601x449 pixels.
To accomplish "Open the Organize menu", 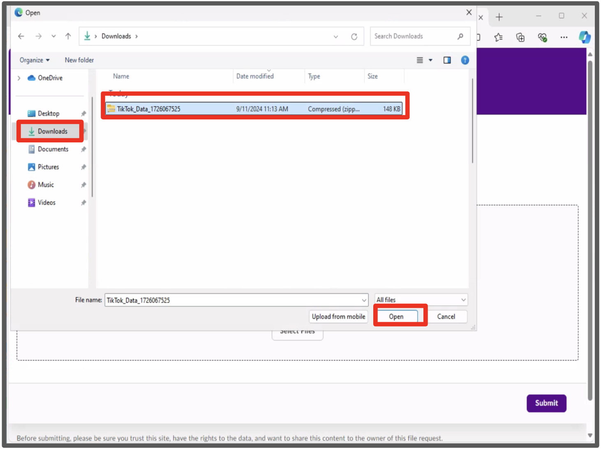I will (x=35, y=60).
